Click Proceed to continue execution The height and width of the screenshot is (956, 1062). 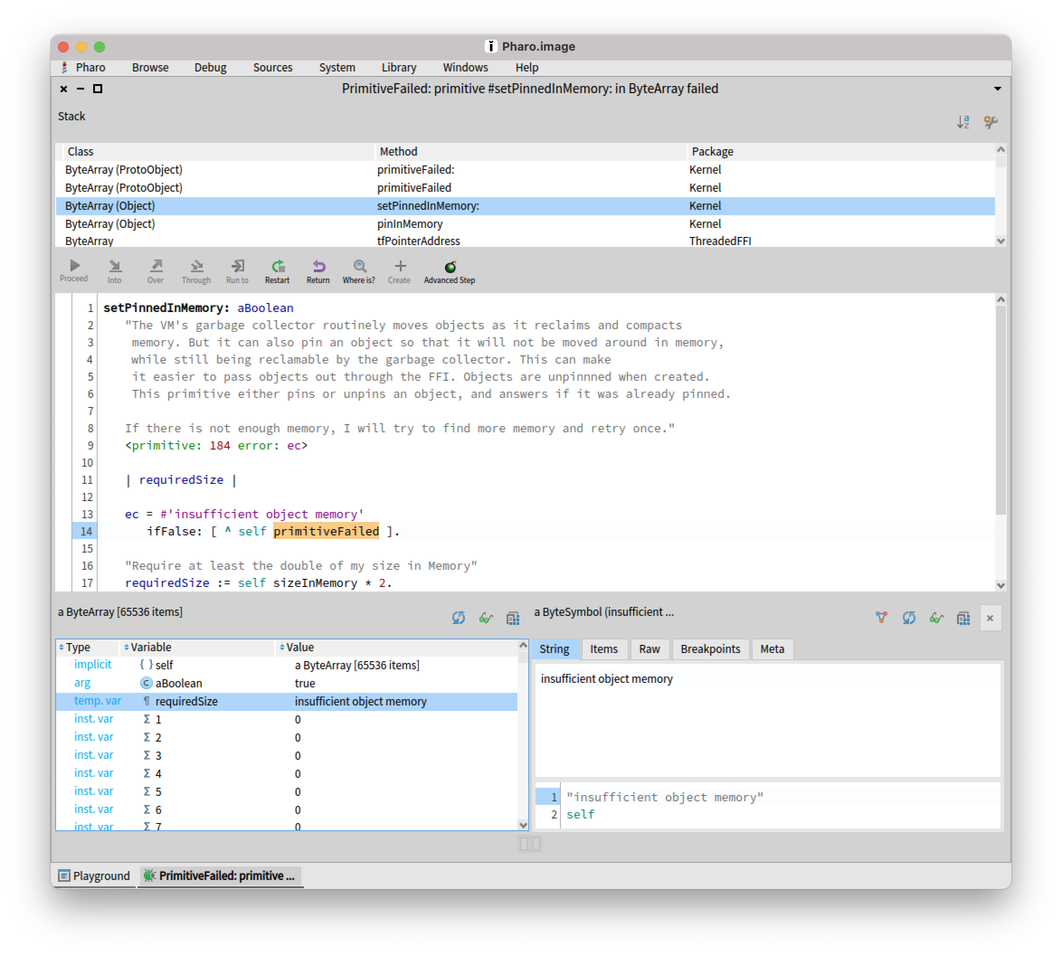(74, 270)
